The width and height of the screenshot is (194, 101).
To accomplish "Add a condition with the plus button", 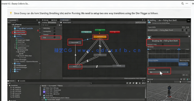I will (x=184, y=75).
